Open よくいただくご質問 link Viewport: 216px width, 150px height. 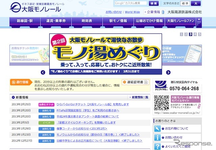[178, 147]
